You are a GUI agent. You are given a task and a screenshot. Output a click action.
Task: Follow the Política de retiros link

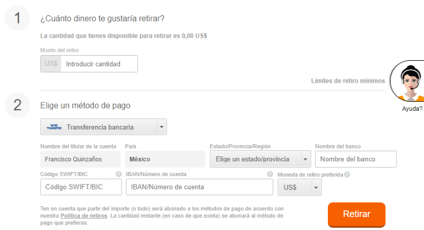(x=83, y=216)
